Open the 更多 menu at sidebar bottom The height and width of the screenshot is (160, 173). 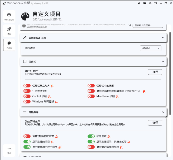(x=9, y=150)
